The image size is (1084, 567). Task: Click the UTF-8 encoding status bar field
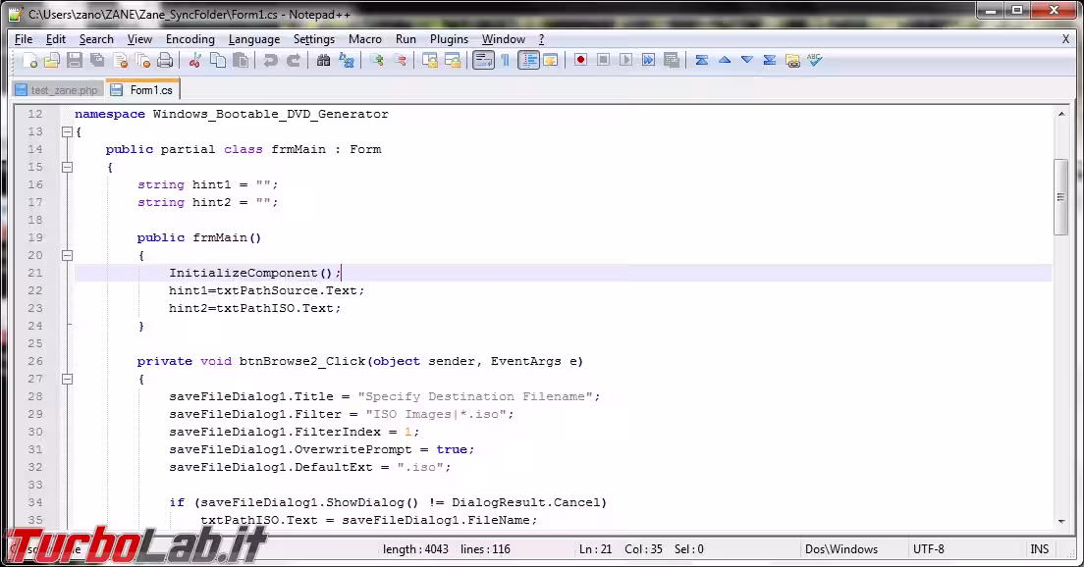click(x=928, y=549)
